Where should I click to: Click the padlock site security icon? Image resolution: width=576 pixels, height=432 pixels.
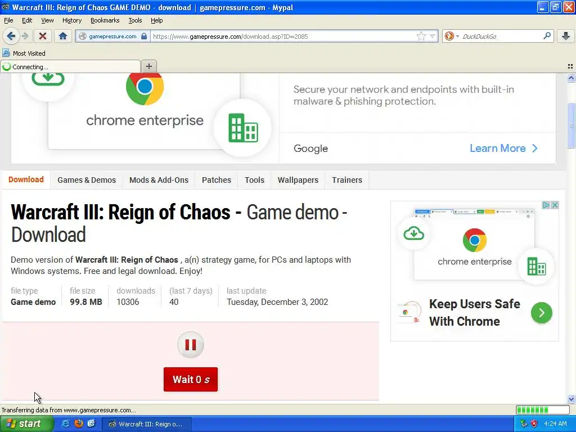point(144,36)
